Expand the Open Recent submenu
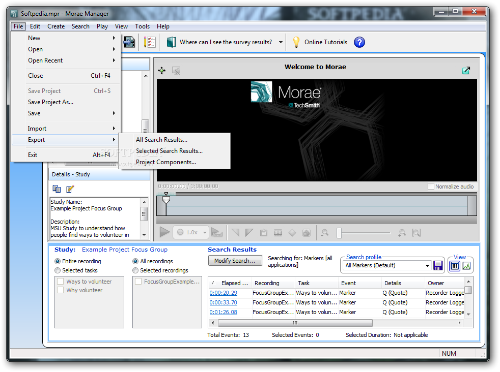Viewport: 500px width, 372px height. pos(66,60)
